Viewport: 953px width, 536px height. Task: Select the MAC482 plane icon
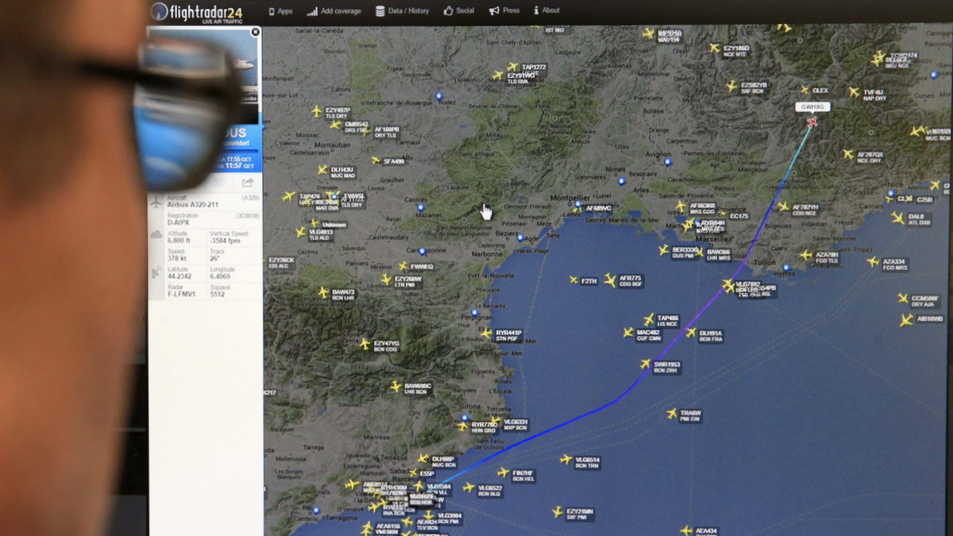tap(627, 332)
